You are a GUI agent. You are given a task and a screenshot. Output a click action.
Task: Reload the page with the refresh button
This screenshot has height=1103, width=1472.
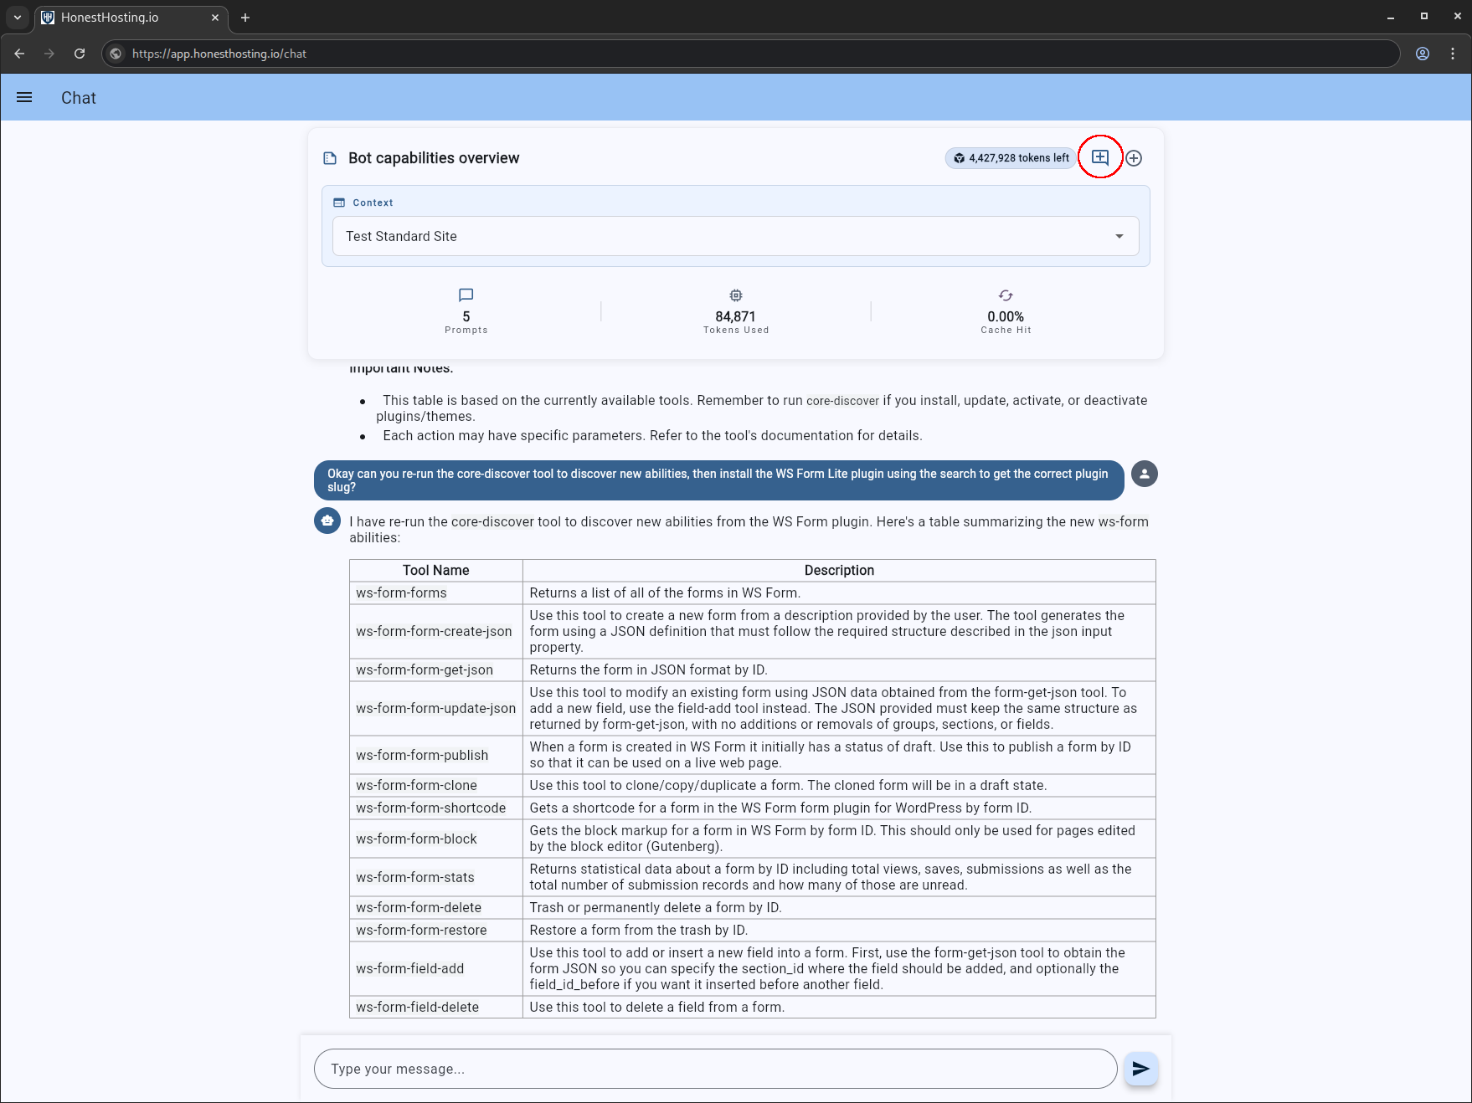point(80,54)
